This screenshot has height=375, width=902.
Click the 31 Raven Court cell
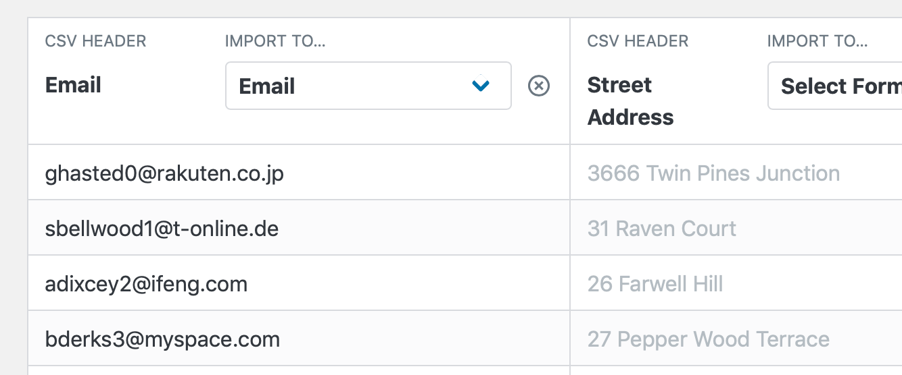point(736,228)
